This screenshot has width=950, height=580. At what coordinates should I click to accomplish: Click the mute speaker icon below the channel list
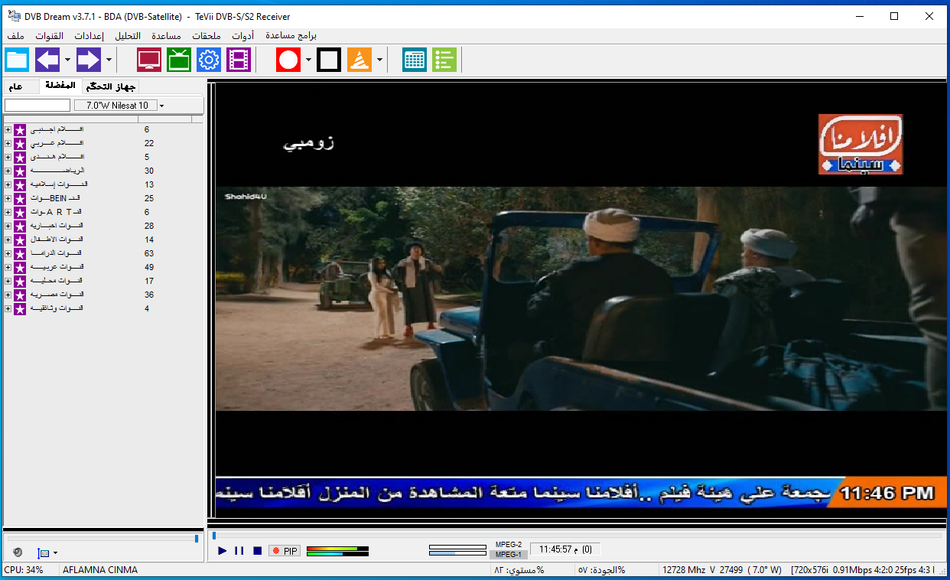pos(18,552)
